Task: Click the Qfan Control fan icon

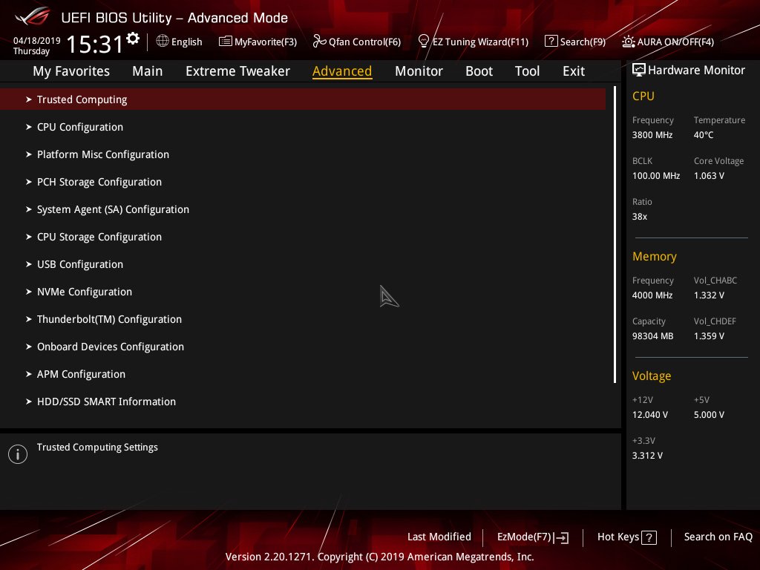Action: coord(319,42)
